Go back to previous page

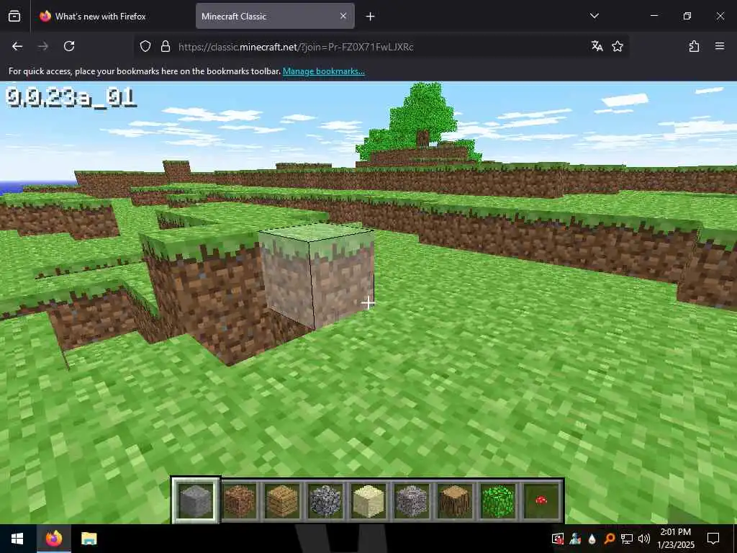17,46
